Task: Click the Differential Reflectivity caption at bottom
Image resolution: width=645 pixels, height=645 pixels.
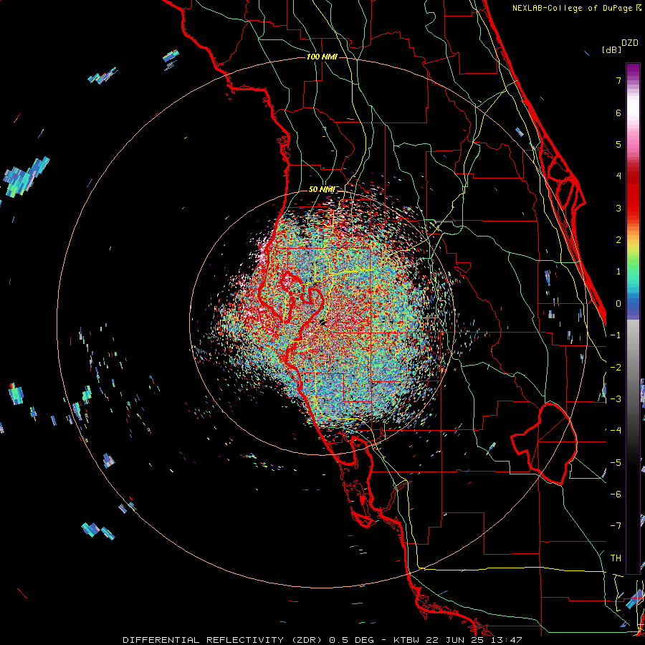Action: point(322,640)
